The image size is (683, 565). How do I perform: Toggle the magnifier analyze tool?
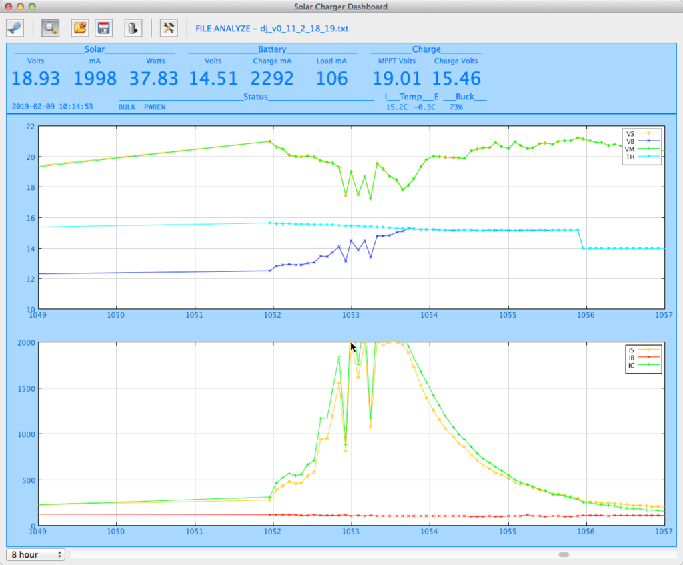(x=51, y=28)
